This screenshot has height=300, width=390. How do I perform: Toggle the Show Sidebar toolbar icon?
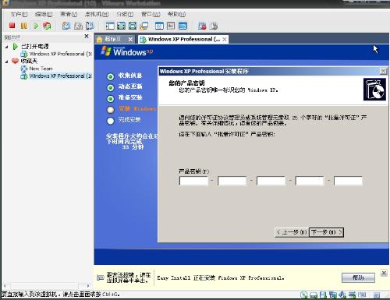[x=110, y=26]
